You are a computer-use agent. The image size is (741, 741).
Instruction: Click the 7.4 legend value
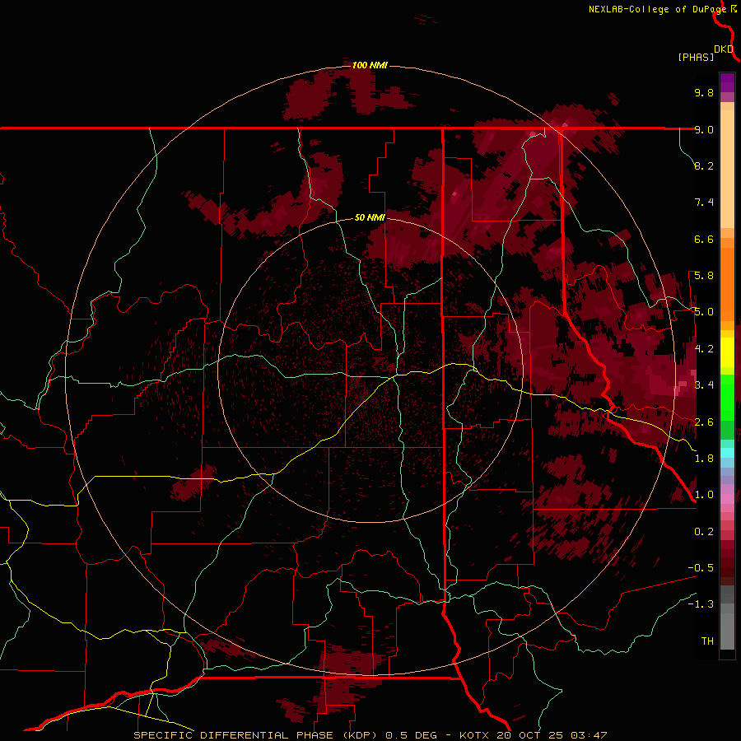coord(704,203)
